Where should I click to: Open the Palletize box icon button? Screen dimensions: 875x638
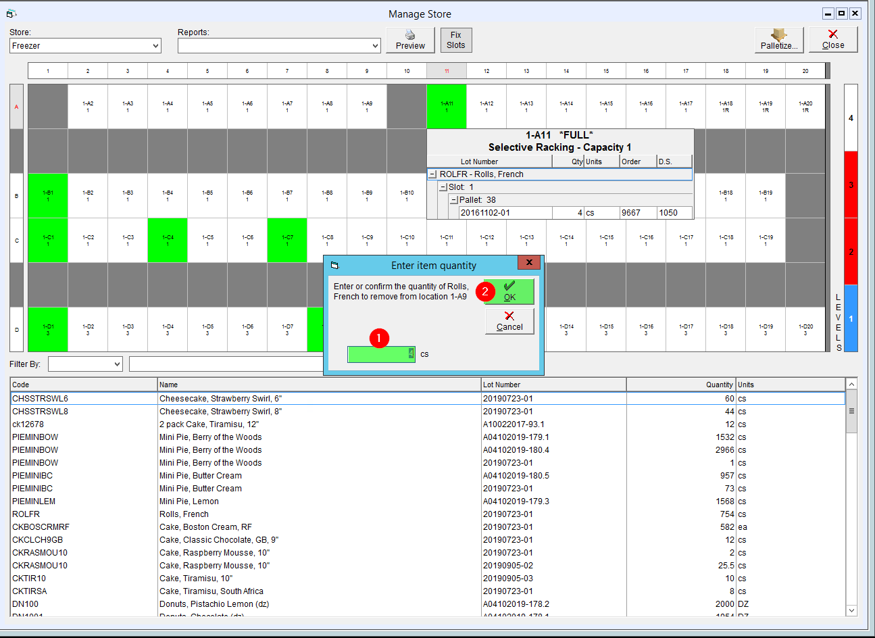779,40
